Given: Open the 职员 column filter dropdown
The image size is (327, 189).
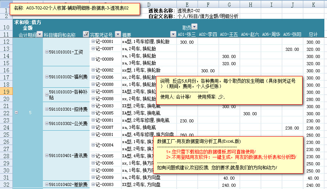Looking at the screenshot, I should 194,27.
